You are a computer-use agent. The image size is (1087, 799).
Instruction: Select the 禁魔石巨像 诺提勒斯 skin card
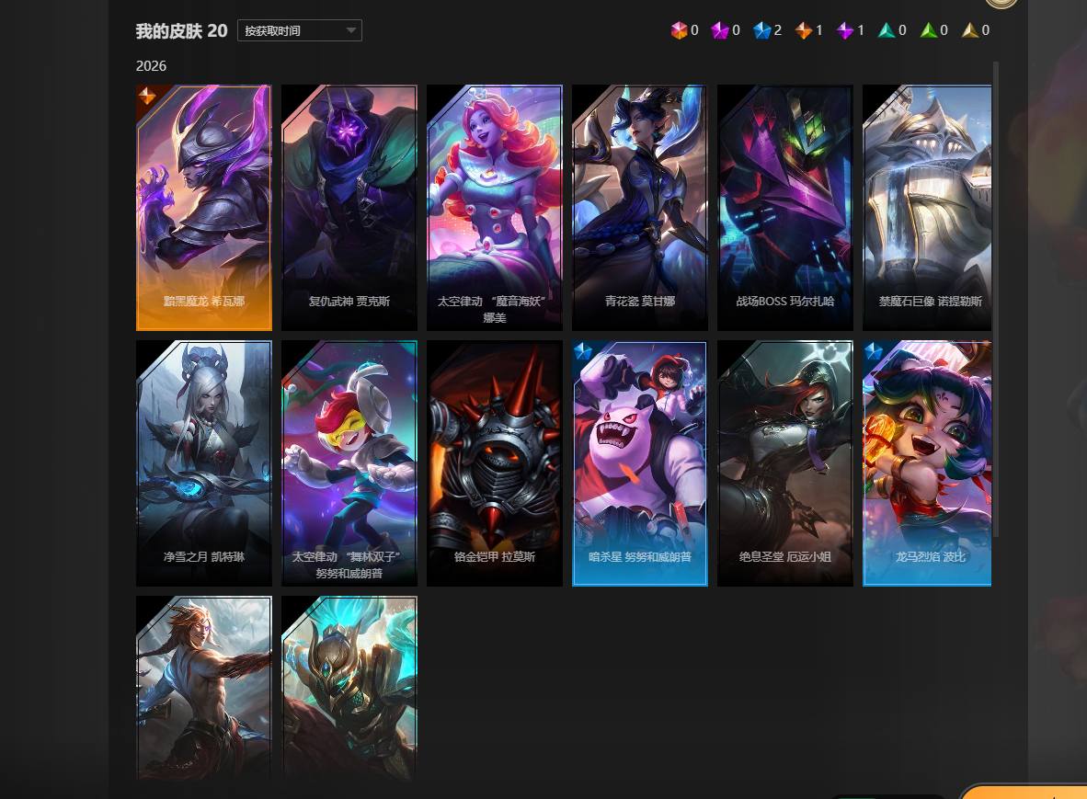pos(927,208)
